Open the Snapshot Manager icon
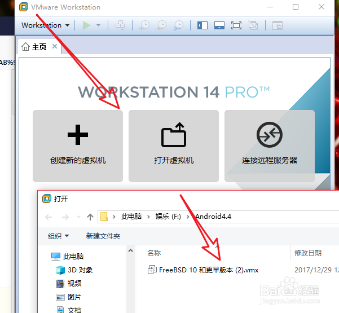339x313 pixels. 179,25
